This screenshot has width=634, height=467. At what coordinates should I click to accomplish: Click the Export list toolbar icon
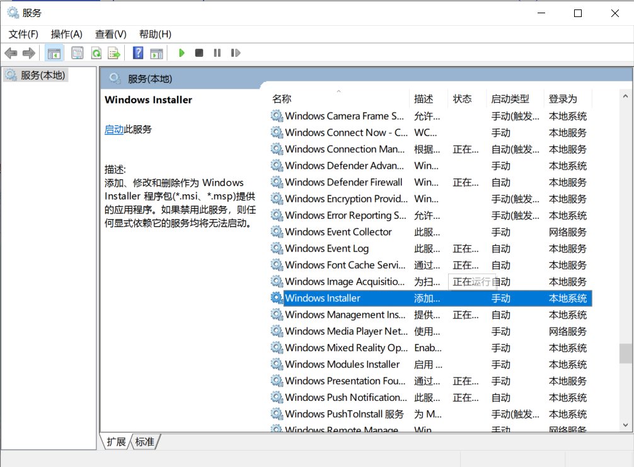(114, 52)
